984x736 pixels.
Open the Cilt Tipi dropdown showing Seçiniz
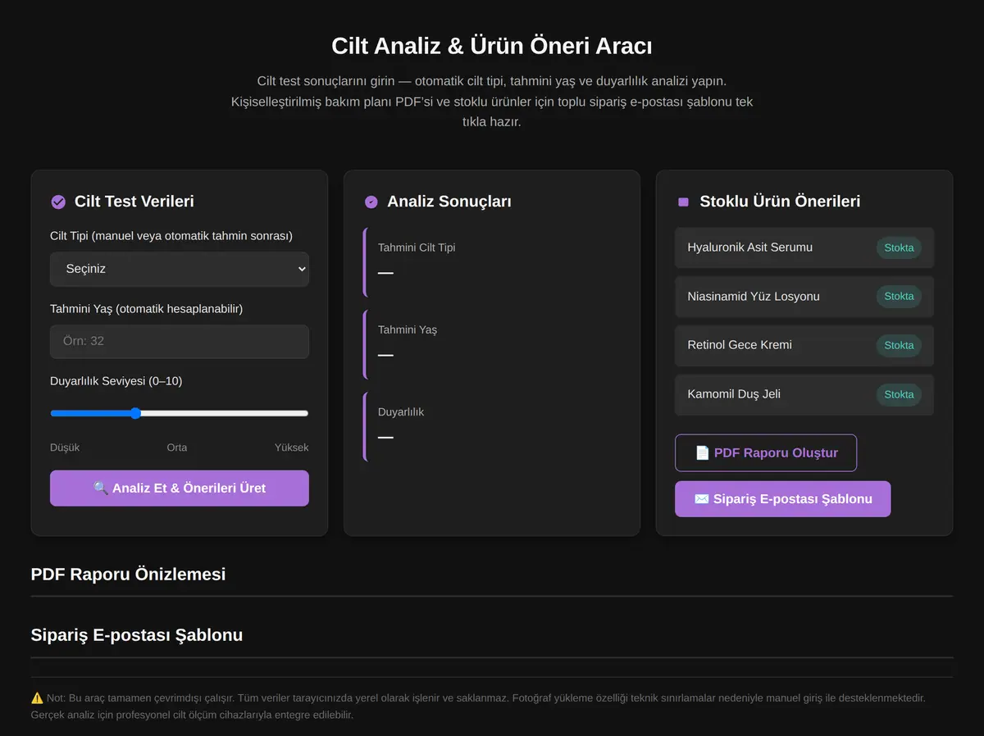pyautogui.click(x=180, y=269)
